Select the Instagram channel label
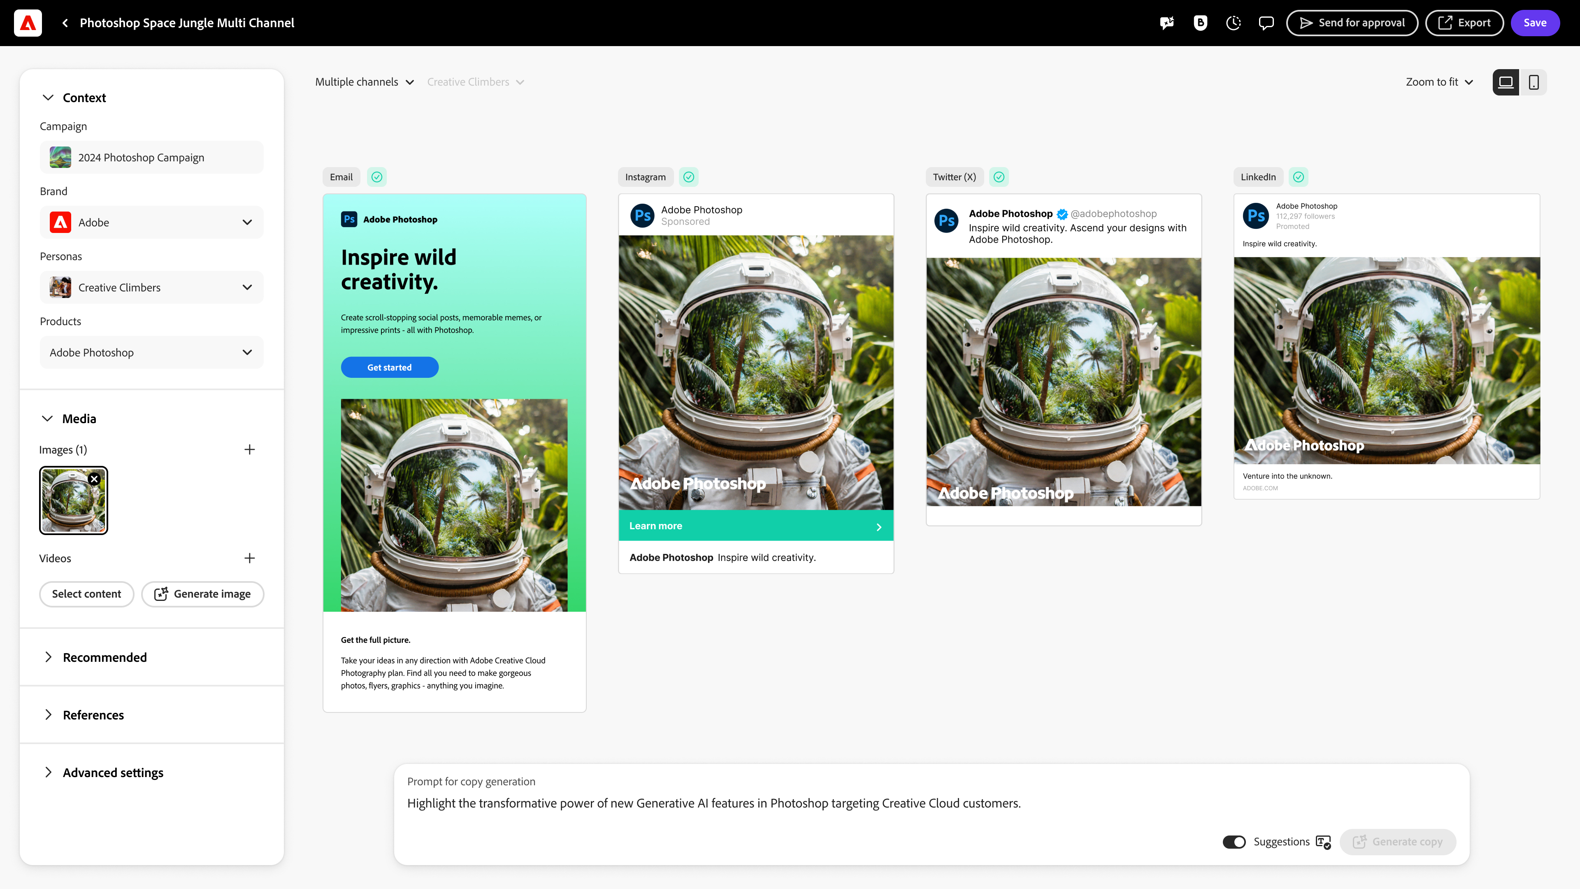Screen dimensions: 1580x889 point(645,177)
